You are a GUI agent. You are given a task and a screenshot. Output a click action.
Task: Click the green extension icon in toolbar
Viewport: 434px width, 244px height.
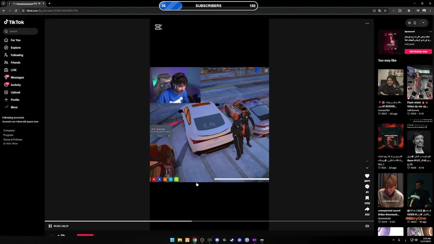393,11
